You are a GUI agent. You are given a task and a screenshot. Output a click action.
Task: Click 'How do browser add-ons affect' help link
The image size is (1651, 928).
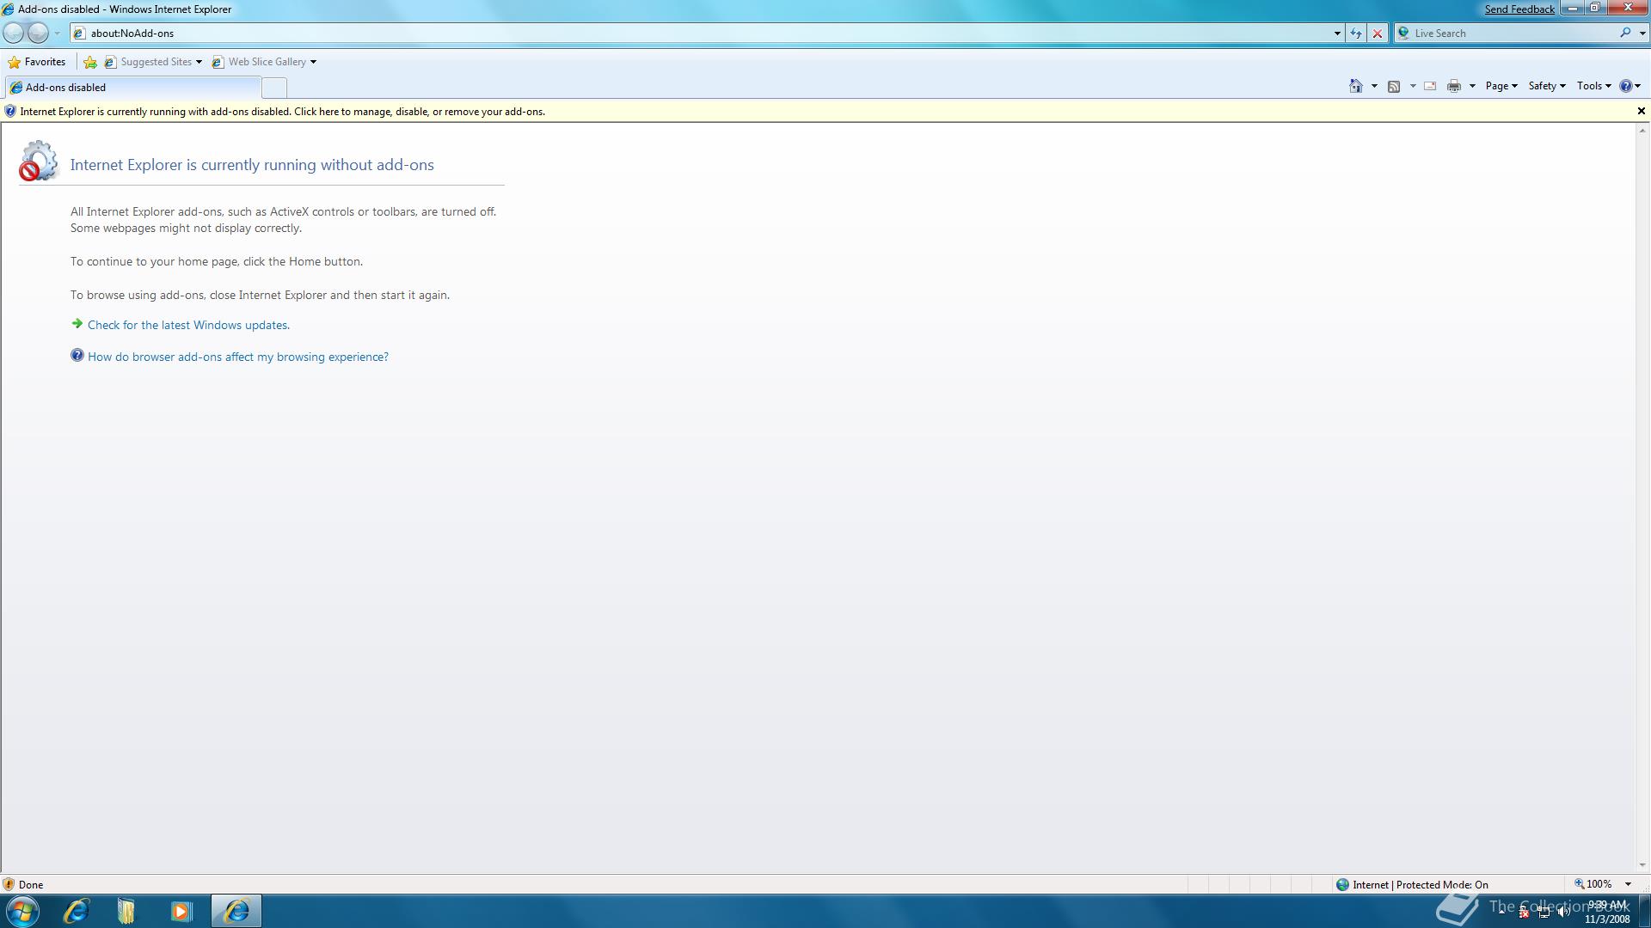coord(238,357)
